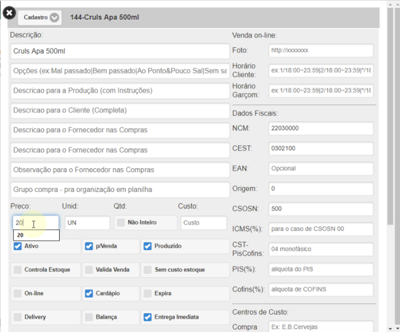Enable the Delivery checkbox
This screenshot has height=332, width=400.
click(18, 317)
